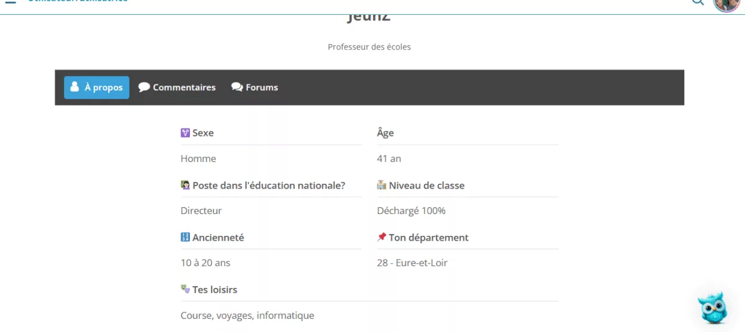
Task: Click the numbers icon beside Ancienneté
Action: tap(185, 237)
